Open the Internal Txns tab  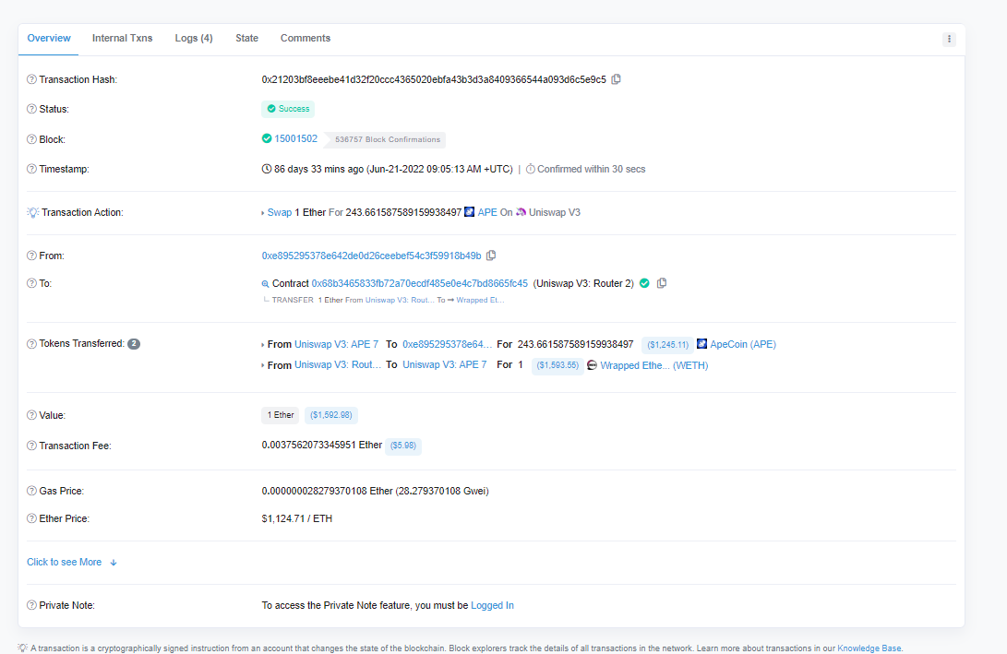pos(122,39)
